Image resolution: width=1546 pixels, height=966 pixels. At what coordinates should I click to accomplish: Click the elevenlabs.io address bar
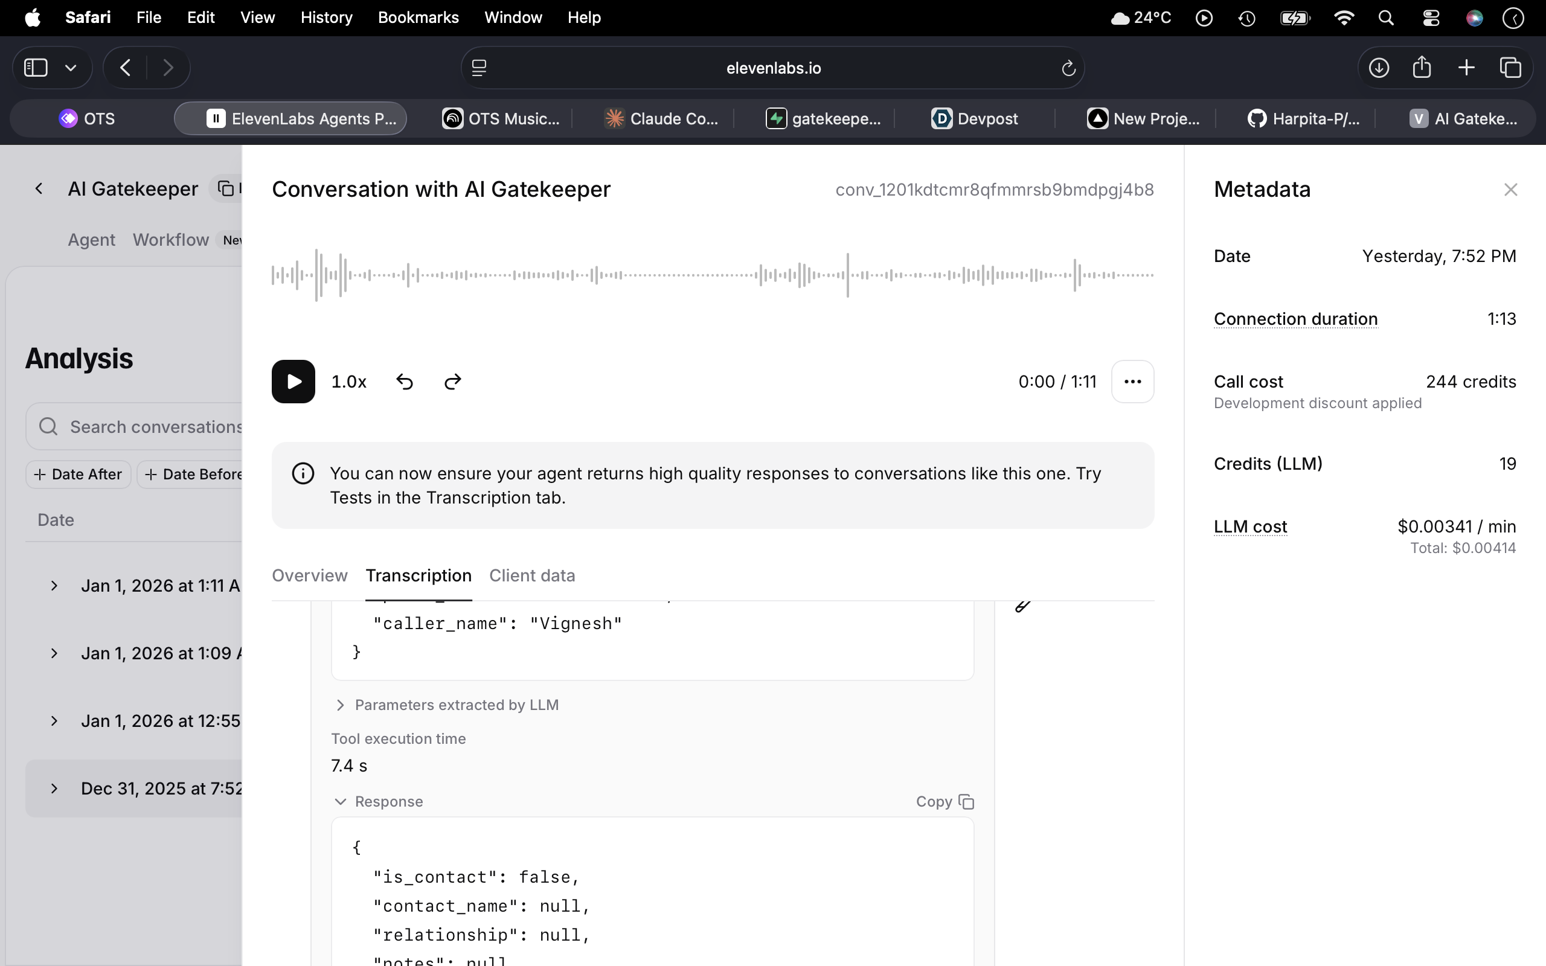pos(773,68)
